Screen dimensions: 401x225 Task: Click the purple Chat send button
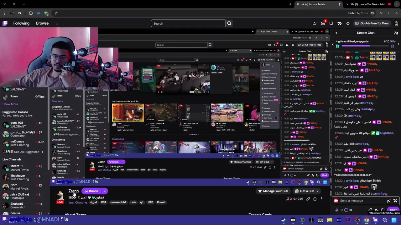393,210
